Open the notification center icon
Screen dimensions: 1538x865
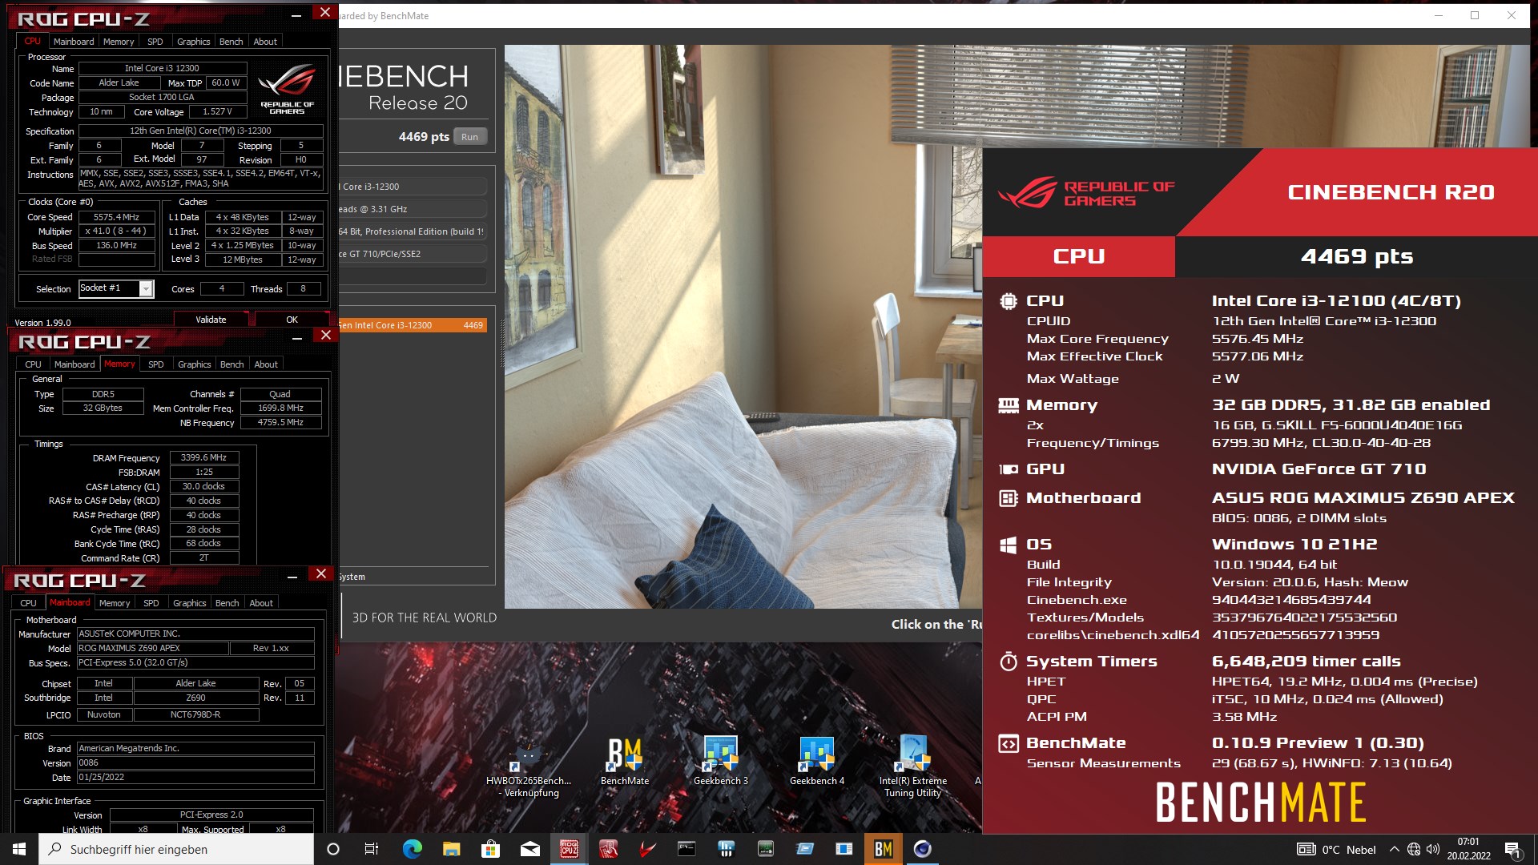tap(1512, 849)
